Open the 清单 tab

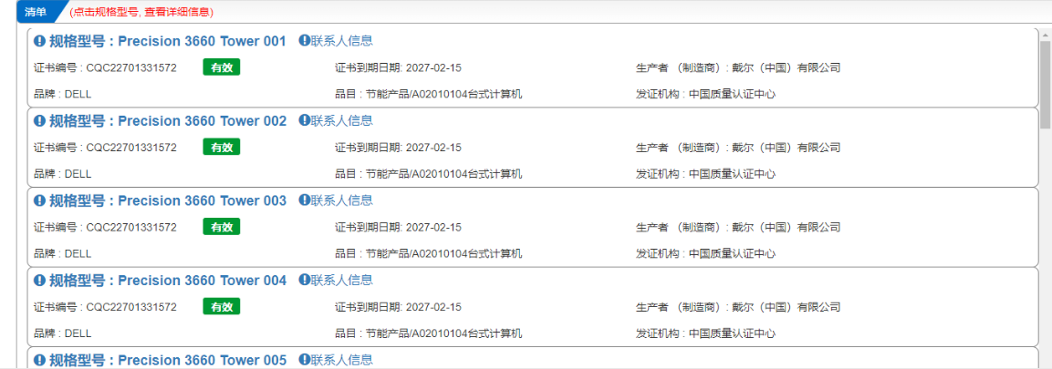coord(38,12)
